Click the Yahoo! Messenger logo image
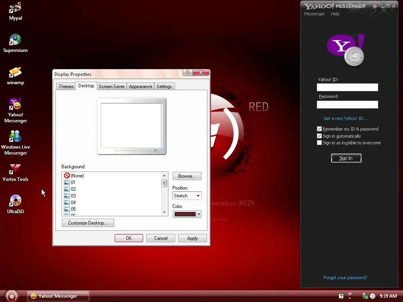403x302 pixels. point(346,50)
